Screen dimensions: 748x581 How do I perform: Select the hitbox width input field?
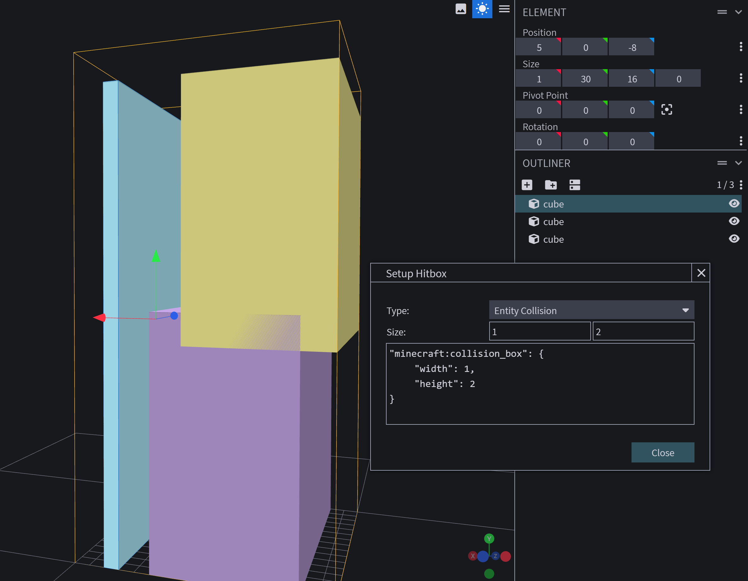click(540, 331)
